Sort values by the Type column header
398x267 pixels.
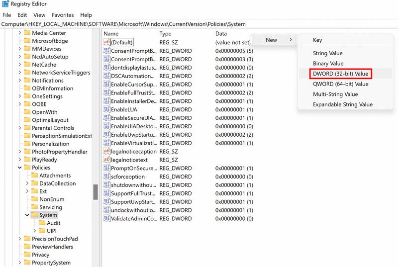165,33
